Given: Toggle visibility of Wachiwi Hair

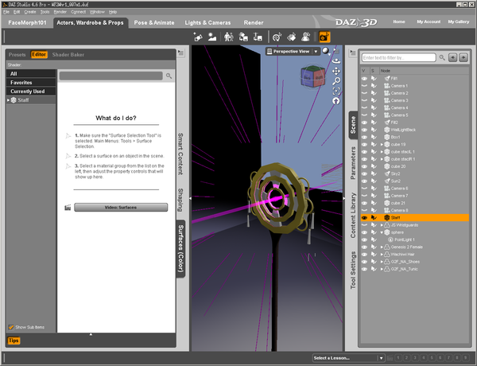Looking at the screenshot, I should coord(364,255).
